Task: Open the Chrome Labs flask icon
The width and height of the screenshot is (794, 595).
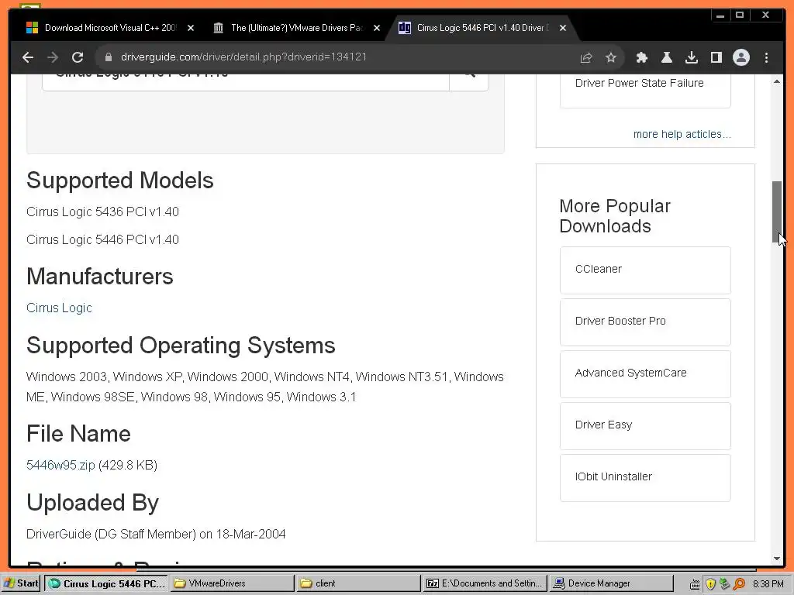Action: 667,57
